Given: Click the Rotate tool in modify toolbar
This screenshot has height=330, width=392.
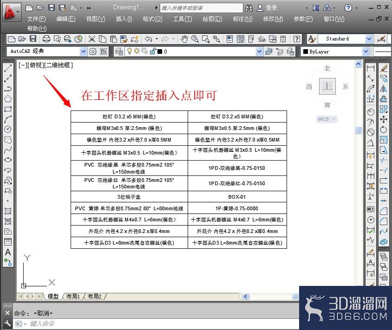Looking at the screenshot, I should tap(383, 129).
